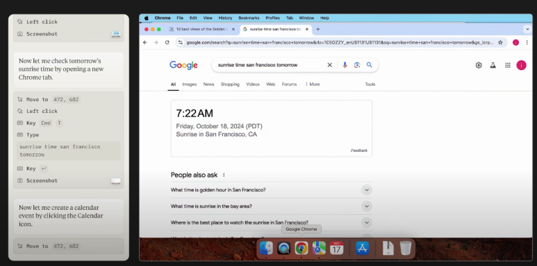537x266 pixels.
Task: Open Finder from the dock
Action: pos(266,248)
